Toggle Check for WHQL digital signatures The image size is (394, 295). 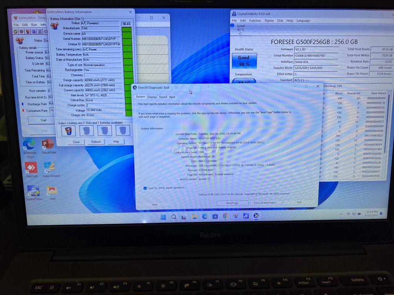coord(145,188)
